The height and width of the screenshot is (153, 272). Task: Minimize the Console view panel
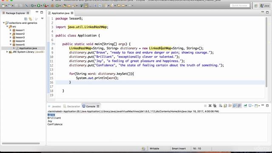[263, 105]
